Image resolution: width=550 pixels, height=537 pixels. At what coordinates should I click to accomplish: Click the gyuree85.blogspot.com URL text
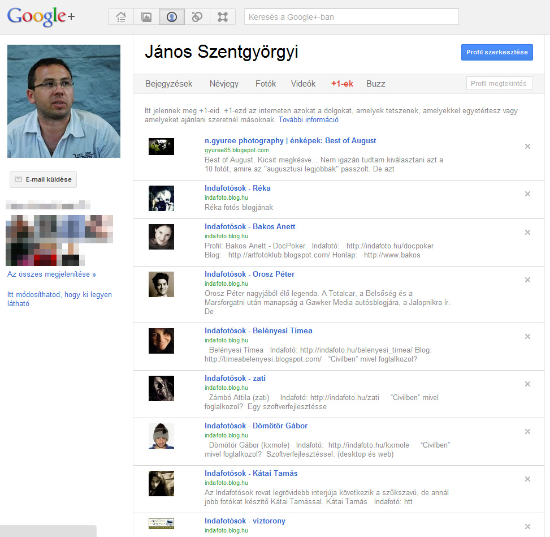tap(237, 150)
